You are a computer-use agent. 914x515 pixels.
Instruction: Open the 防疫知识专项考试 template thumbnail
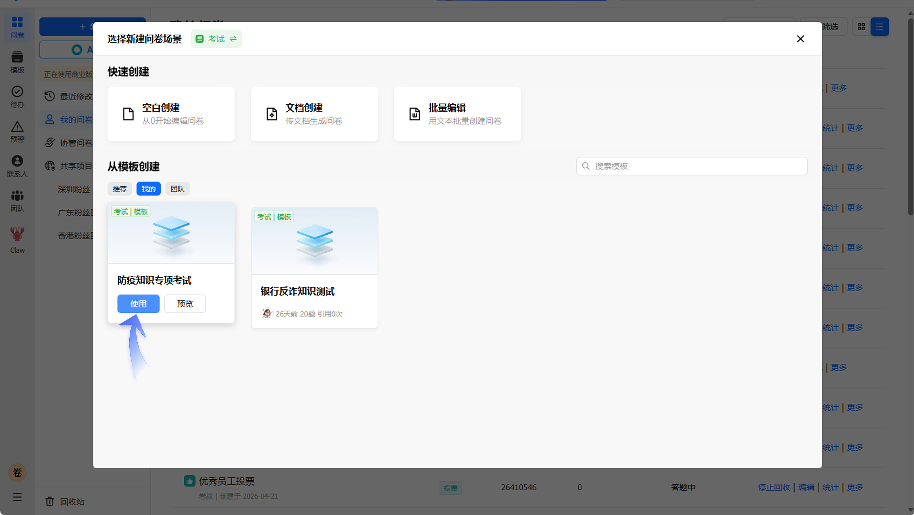(171, 233)
